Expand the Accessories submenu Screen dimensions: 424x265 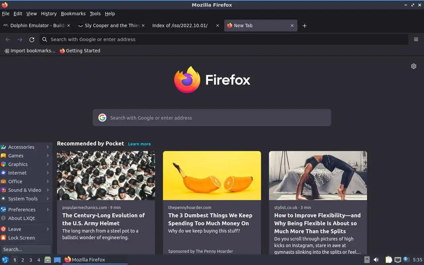pyautogui.click(x=26, y=147)
